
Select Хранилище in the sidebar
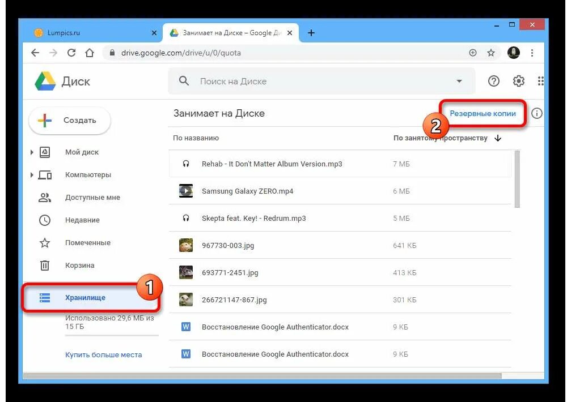(x=91, y=298)
